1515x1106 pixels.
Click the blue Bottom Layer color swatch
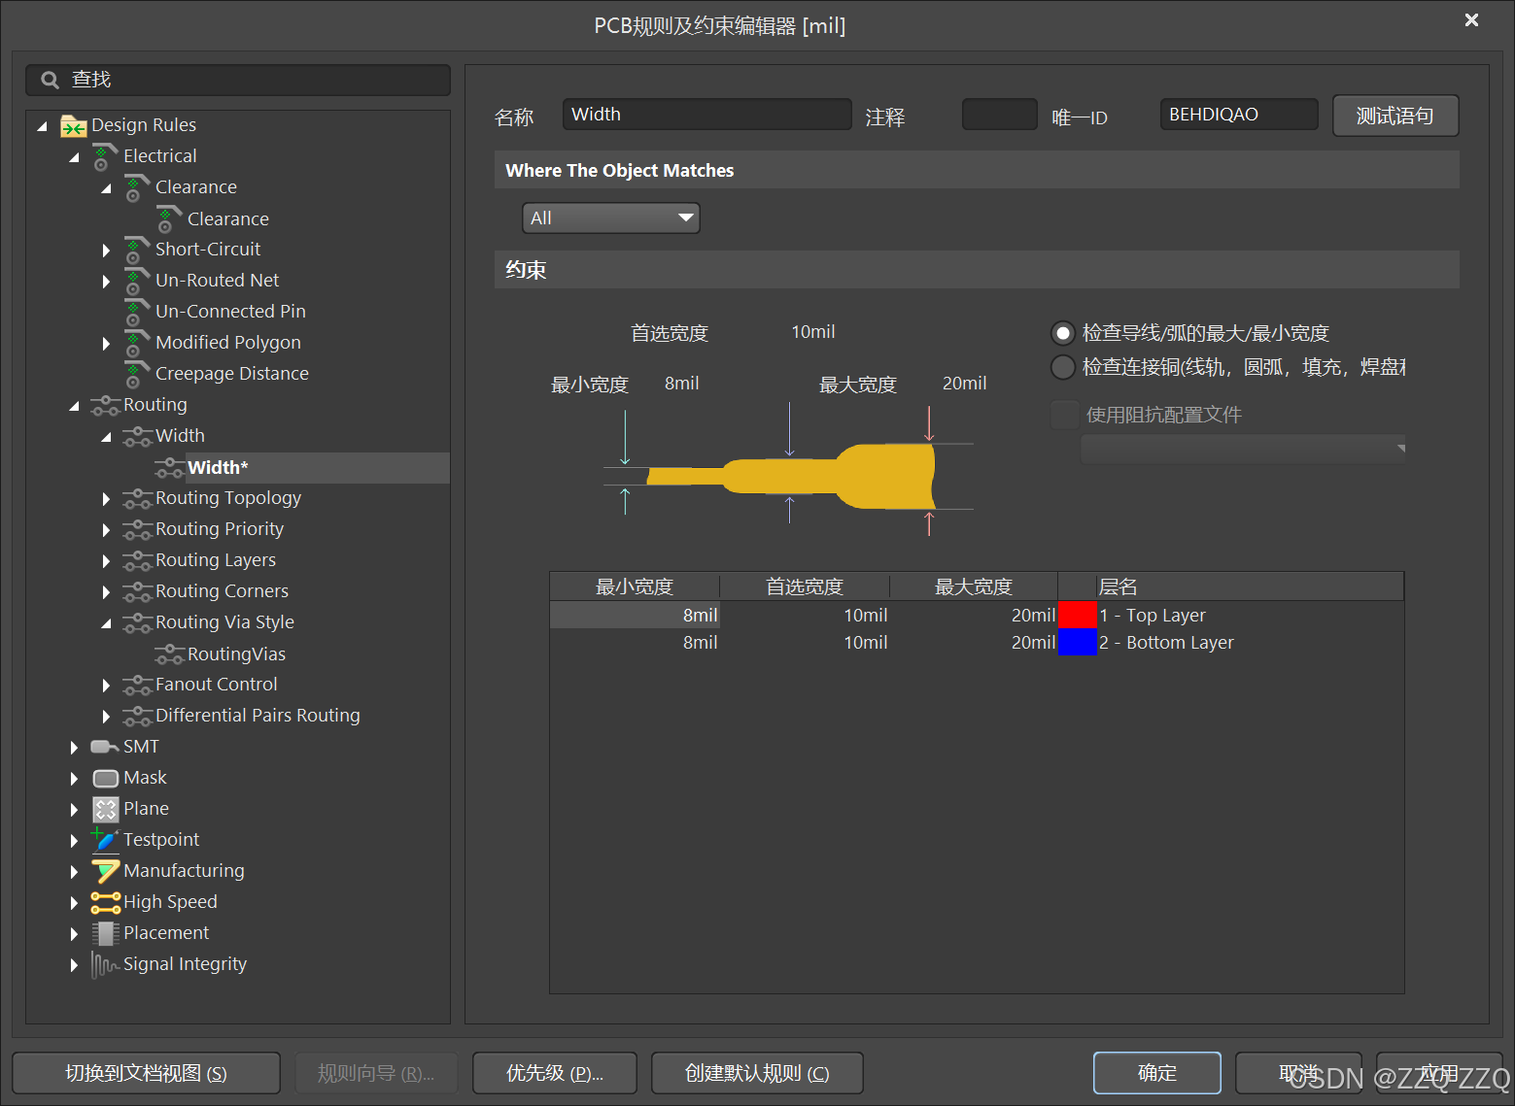click(x=1078, y=642)
